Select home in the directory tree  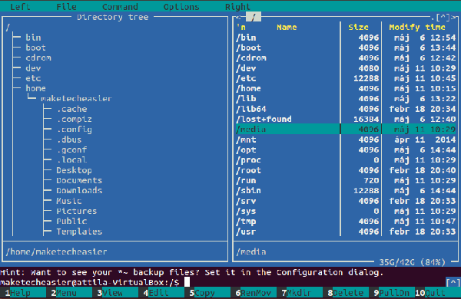click(x=35, y=88)
